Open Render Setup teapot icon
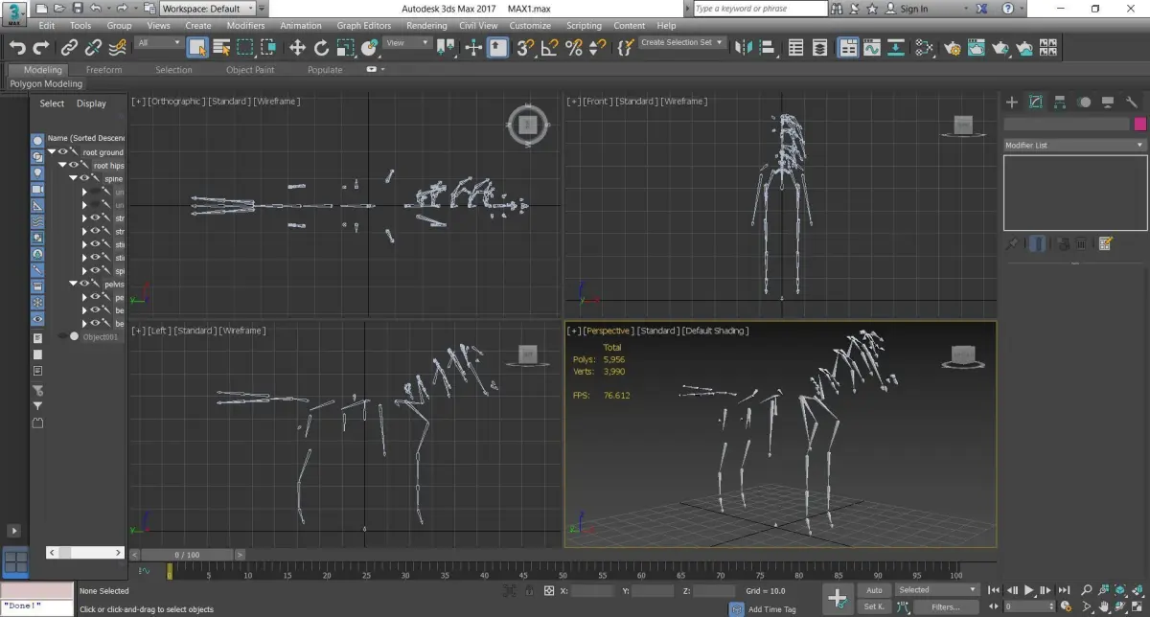Viewport: 1150px width, 617px height. pyautogui.click(x=953, y=47)
